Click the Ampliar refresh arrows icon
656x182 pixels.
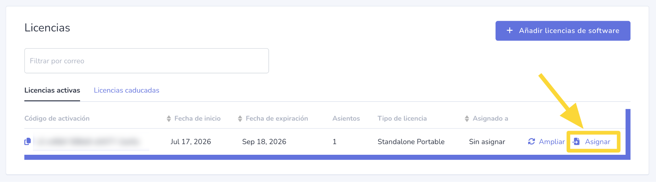531,141
